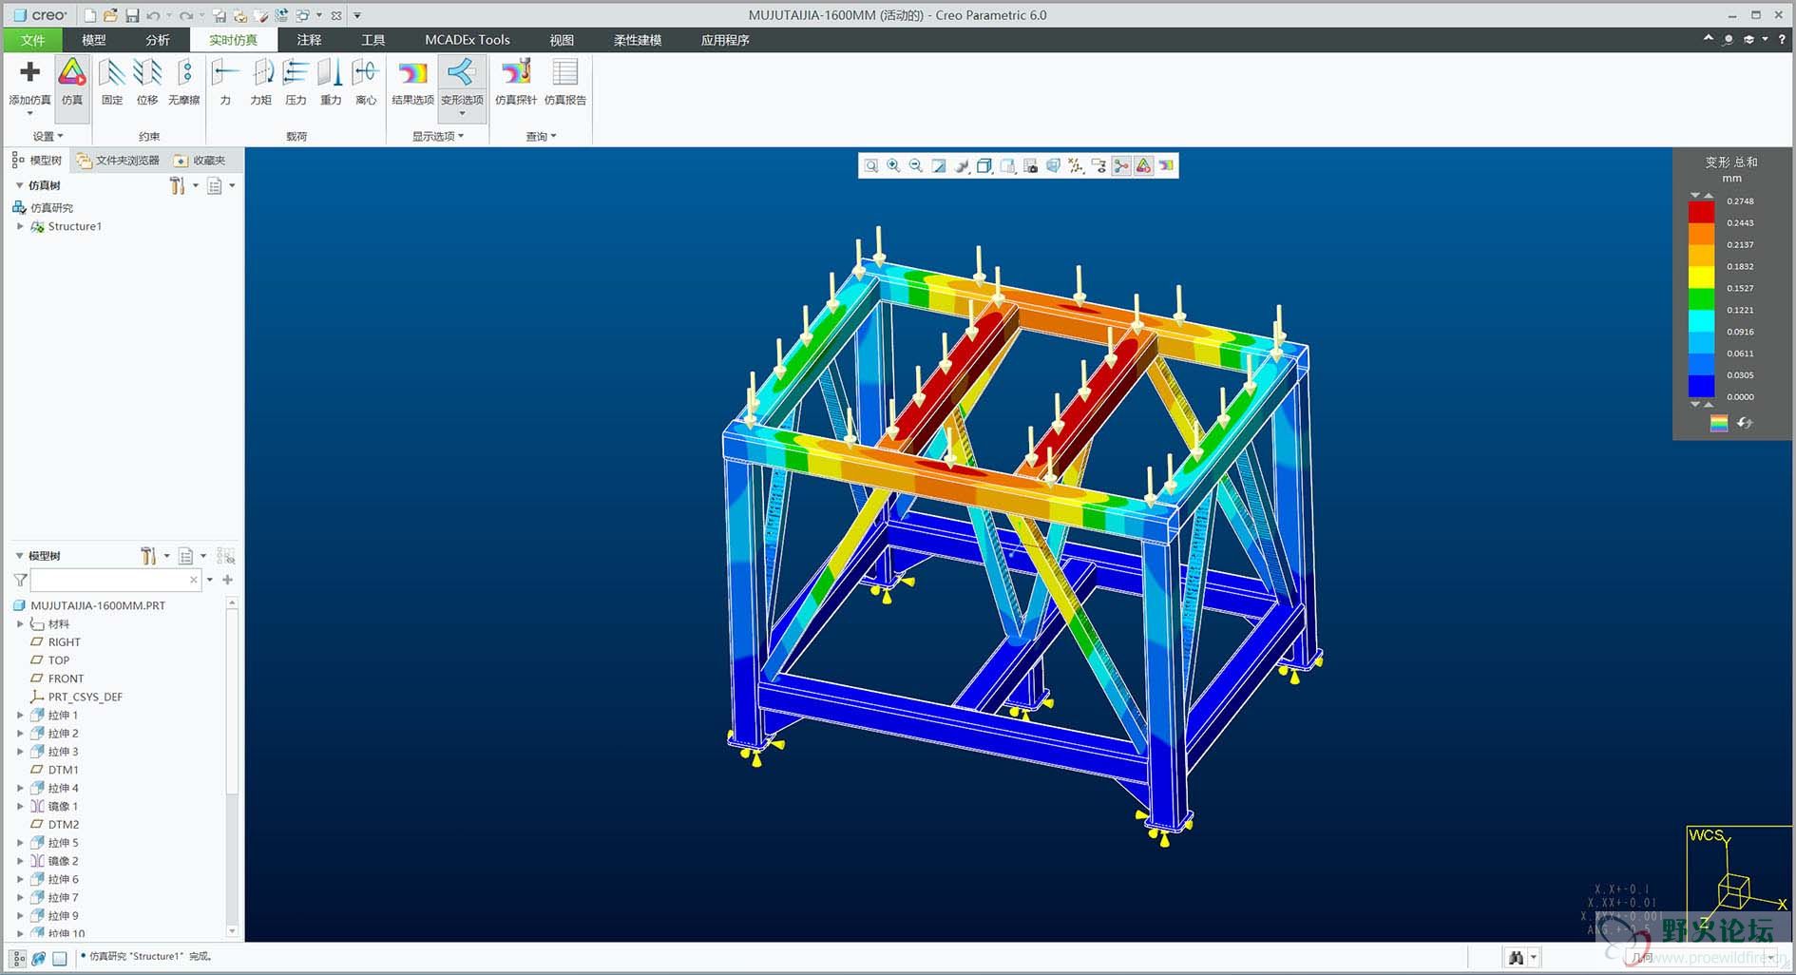
Task: Toggle the branch node icon in graphics toolbar
Action: (x=1121, y=166)
